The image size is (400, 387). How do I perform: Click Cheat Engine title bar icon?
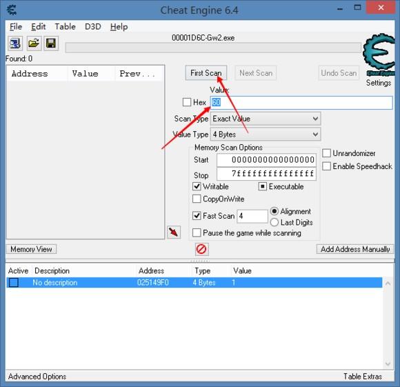(x=12, y=10)
